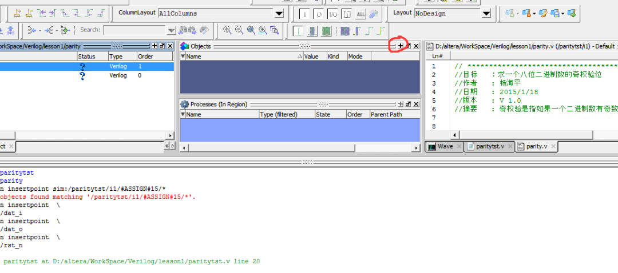Screen dimensions: 618x273
Task: Click the Collapse arrows toolbar icon
Action: click(x=32, y=30)
